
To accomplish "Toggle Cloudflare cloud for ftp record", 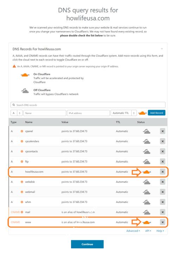I will click(x=146, y=162).
